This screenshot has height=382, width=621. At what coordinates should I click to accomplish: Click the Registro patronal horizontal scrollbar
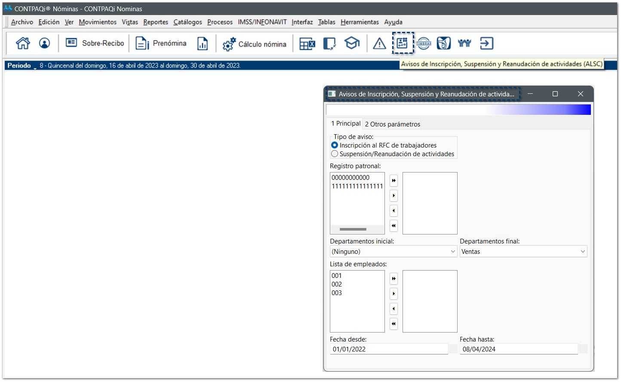tap(353, 229)
